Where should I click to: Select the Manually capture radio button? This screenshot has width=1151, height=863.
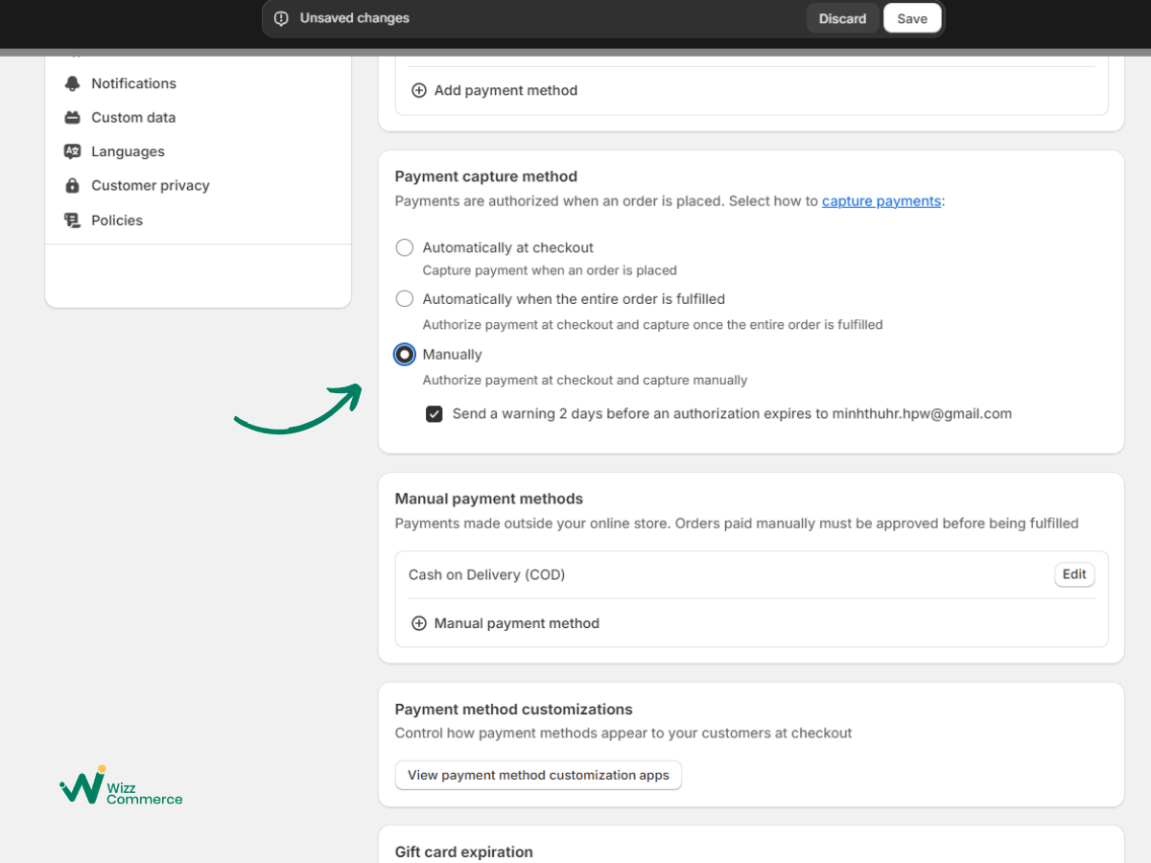tap(405, 355)
